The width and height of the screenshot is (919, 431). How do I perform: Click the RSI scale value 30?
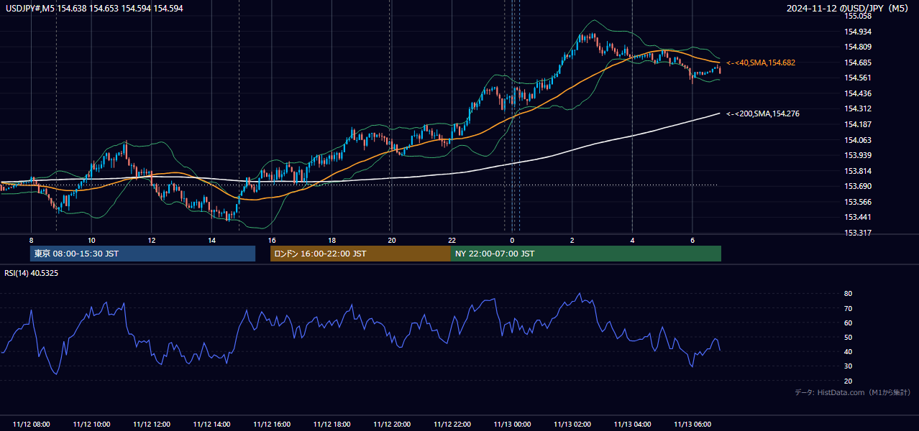pyautogui.click(x=849, y=366)
